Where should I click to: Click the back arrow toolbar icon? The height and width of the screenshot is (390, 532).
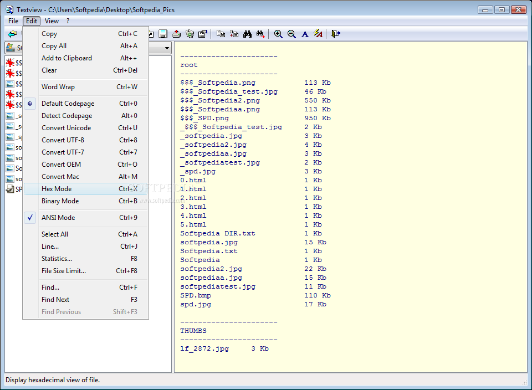click(12, 34)
